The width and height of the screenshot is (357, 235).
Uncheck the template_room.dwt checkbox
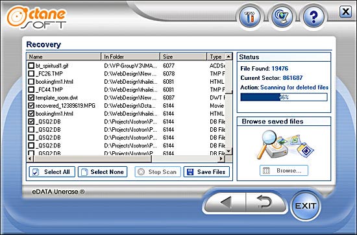pyautogui.click(x=31, y=97)
